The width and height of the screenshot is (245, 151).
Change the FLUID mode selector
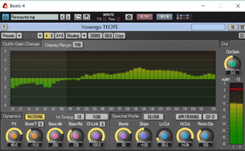97,117
